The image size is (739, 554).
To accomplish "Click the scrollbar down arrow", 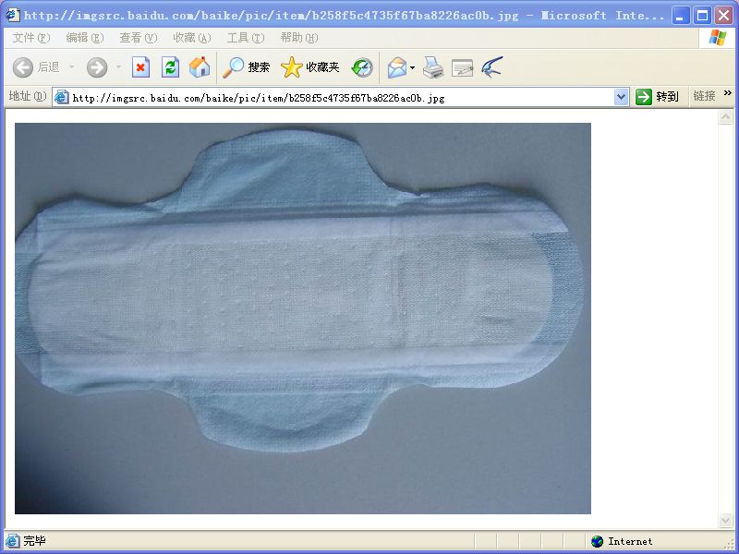I will (726, 521).
